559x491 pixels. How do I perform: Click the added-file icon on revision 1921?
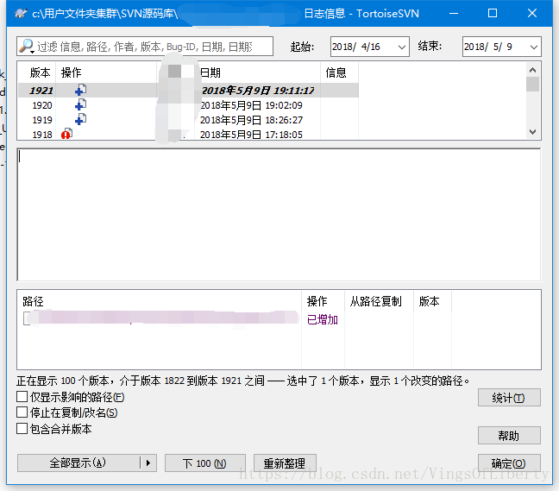click(79, 91)
